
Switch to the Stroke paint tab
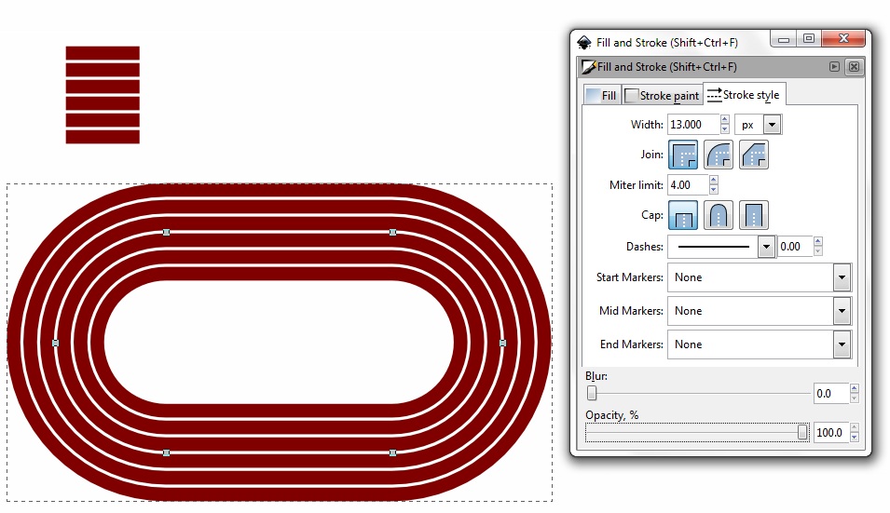click(x=663, y=95)
